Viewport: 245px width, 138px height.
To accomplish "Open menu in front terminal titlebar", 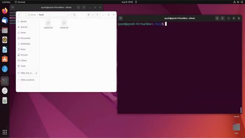I will point(222,18).
